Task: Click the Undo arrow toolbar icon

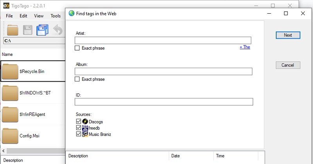Action: pos(58,30)
